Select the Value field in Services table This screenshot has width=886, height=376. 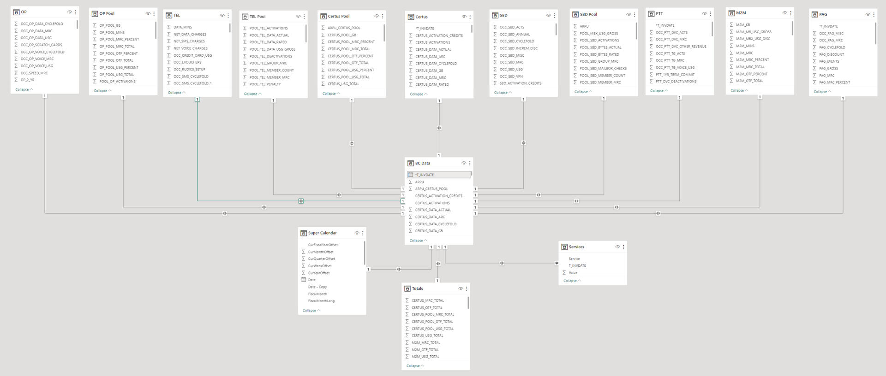pos(573,273)
